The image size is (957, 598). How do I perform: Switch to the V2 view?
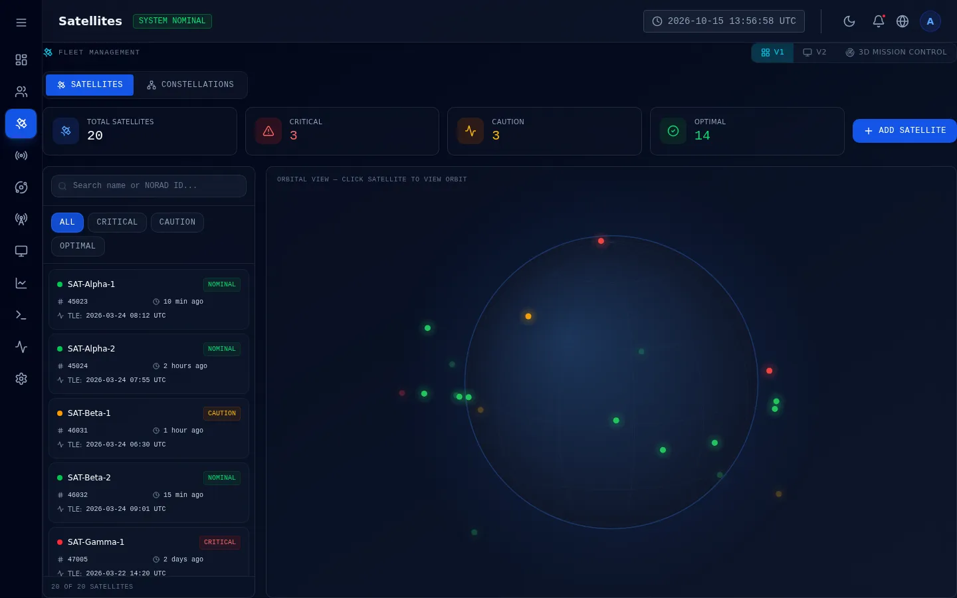pyautogui.click(x=815, y=52)
